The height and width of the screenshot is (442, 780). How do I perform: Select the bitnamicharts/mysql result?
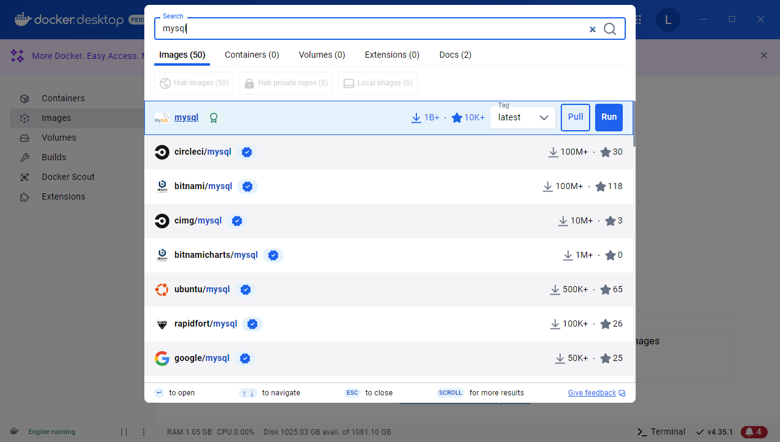coord(389,255)
